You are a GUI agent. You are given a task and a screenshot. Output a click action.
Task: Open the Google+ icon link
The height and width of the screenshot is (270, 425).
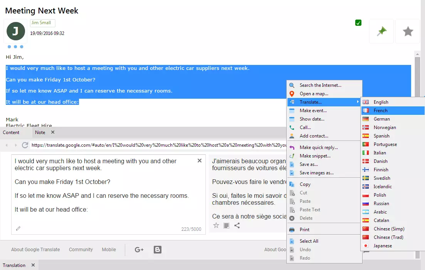coord(139,250)
